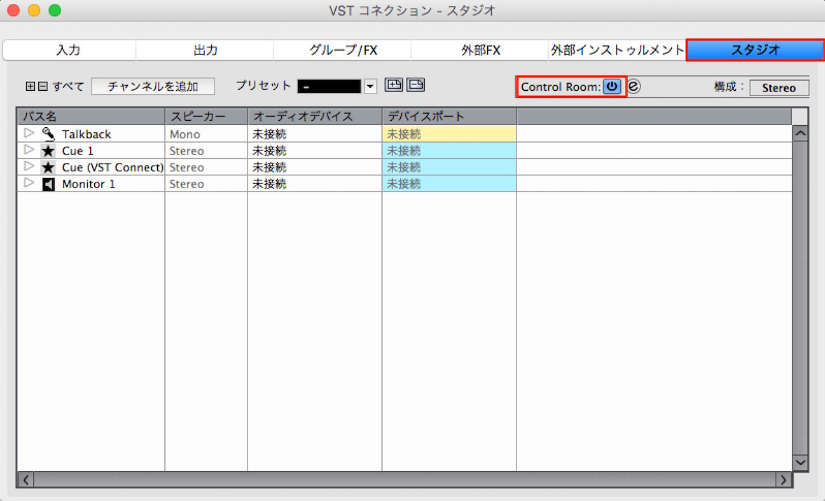The height and width of the screenshot is (501, 825).
Task: Click Monitor 1 audio device 未接続 cell
Action: pyautogui.click(x=314, y=184)
